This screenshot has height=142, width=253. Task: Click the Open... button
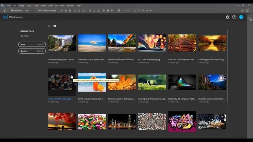(32, 51)
